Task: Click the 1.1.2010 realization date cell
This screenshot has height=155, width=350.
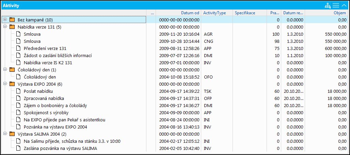Action: tap(293, 56)
